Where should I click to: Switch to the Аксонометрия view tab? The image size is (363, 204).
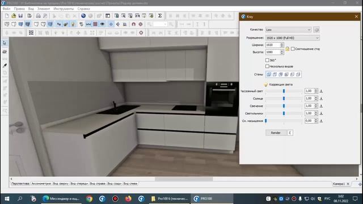41,184
